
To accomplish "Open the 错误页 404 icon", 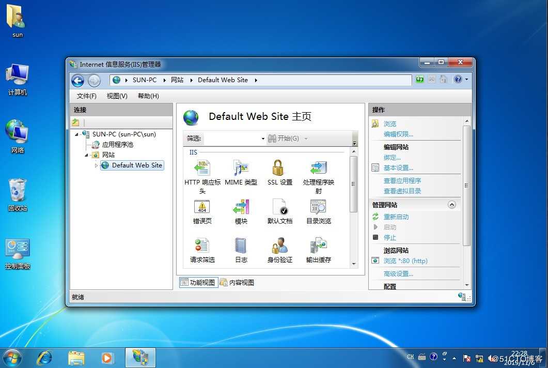I will coord(202,207).
